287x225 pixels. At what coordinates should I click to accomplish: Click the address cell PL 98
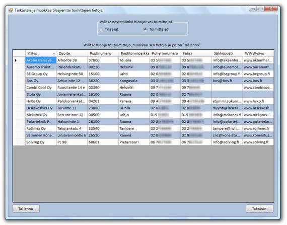coord(72,142)
